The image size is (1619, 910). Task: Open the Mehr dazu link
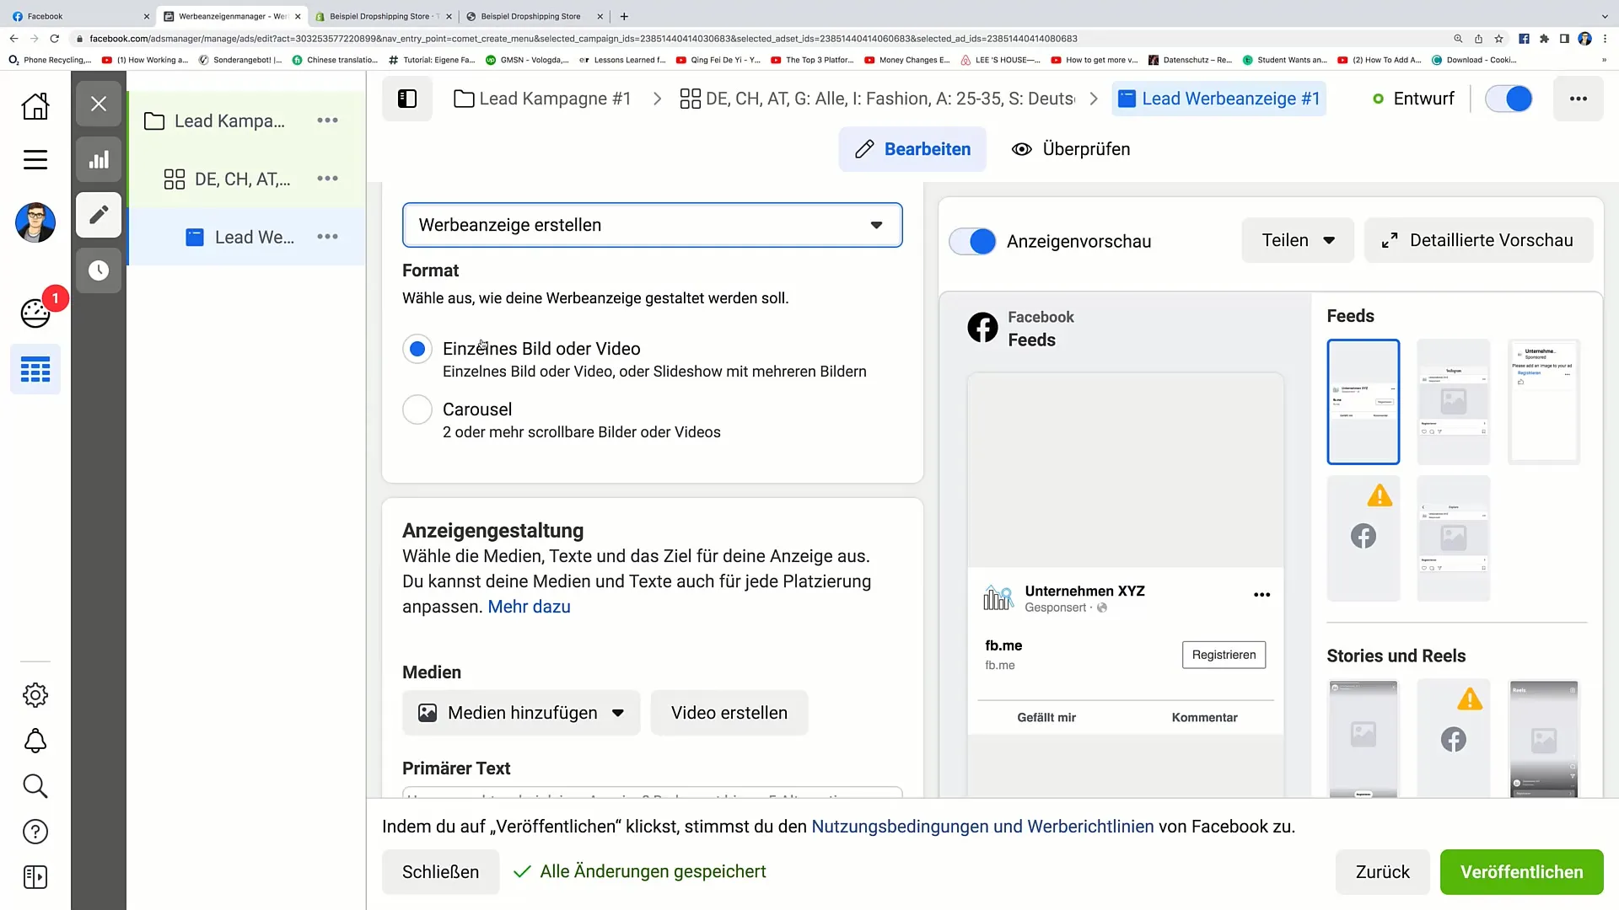point(529,607)
